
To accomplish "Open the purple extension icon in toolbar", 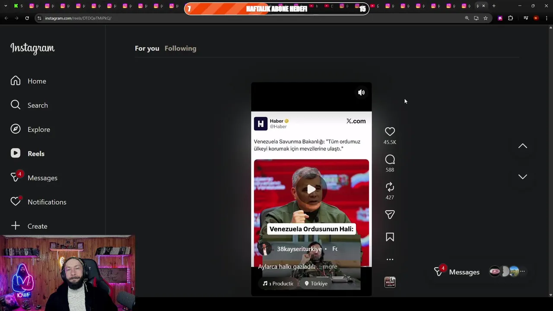I will coord(500,18).
